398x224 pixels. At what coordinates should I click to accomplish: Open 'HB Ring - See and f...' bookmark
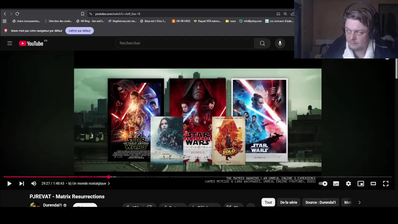(90, 21)
